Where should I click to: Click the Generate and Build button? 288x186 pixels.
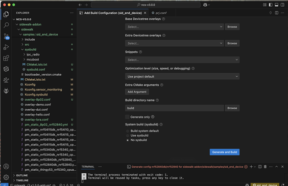pos(225,152)
